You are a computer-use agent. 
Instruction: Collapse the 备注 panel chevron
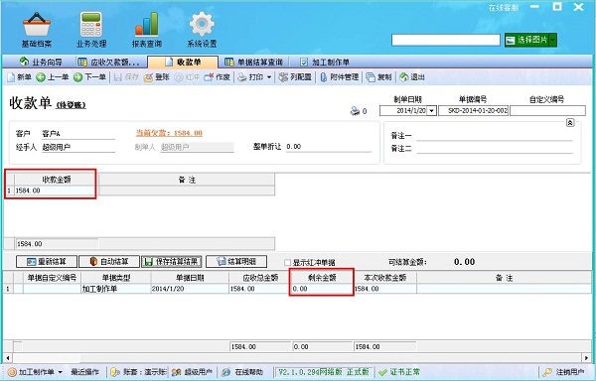570,123
